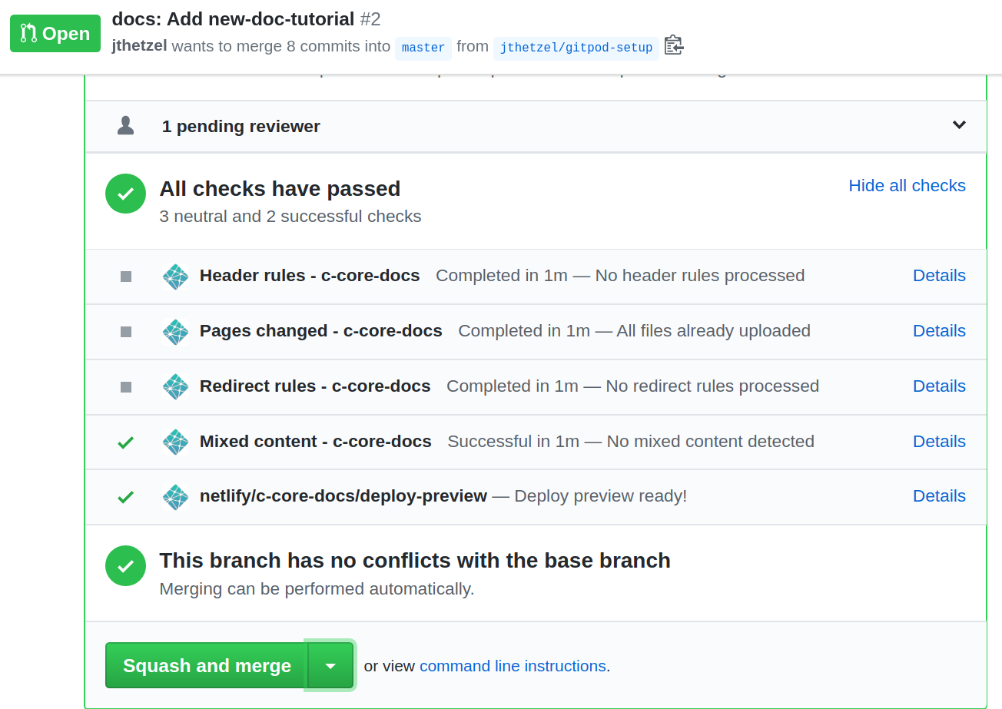Click Netlify icon beside Header rules check
Image resolution: width=1002 pixels, height=709 pixels.
click(176, 277)
